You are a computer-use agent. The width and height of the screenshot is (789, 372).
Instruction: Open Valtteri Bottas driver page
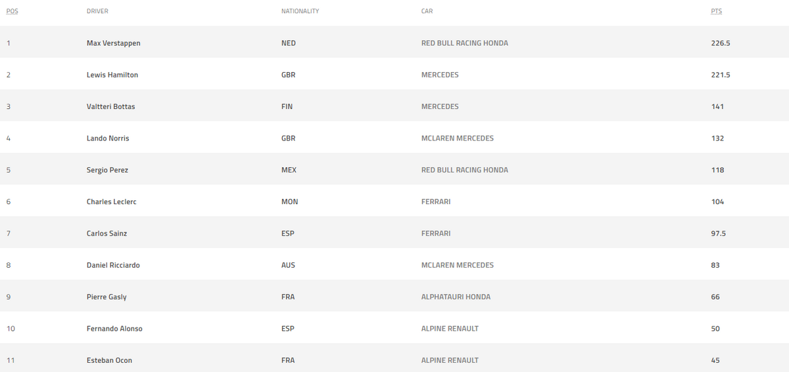tap(110, 106)
